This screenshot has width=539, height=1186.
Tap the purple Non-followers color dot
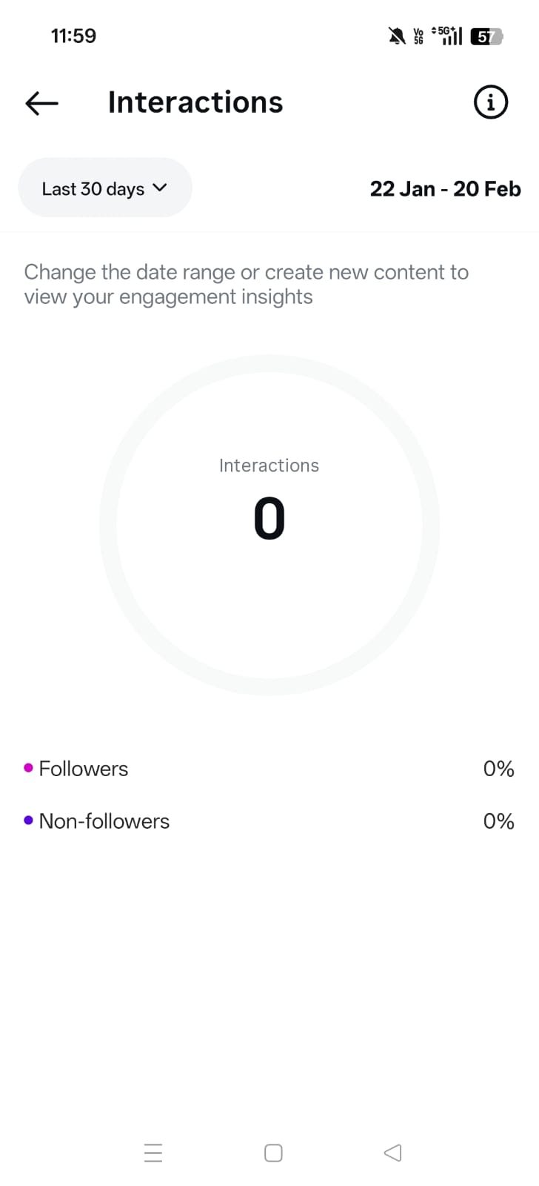[28, 821]
